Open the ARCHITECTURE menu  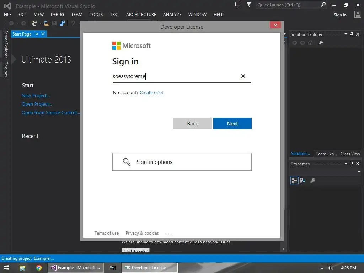(x=141, y=14)
